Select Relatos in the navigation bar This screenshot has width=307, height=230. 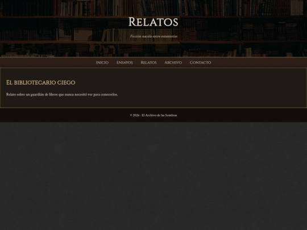coord(148,62)
